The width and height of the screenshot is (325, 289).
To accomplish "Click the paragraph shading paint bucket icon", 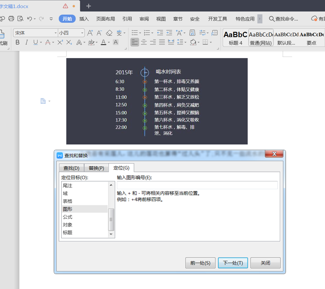I will [x=193, y=42].
